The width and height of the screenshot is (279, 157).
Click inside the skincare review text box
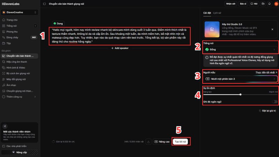pyautogui.click(x=120, y=36)
